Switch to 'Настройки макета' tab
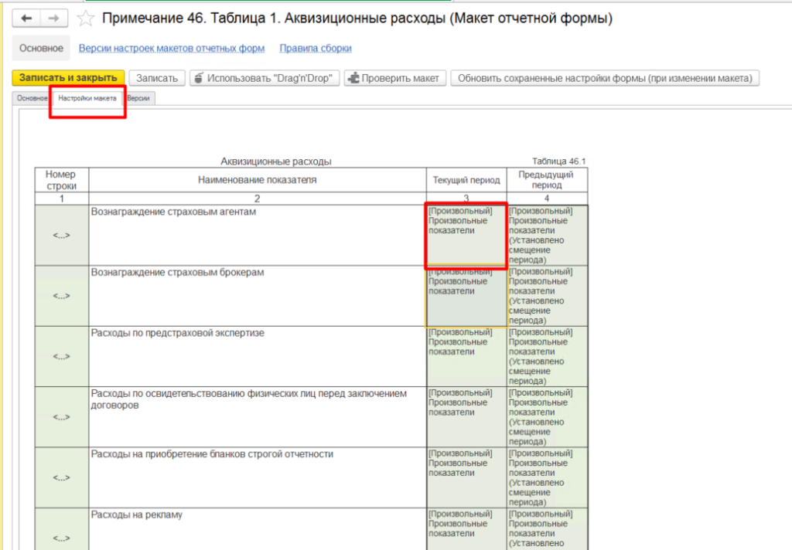The width and height of the screenshot is (792, 550). coord(87,99)
